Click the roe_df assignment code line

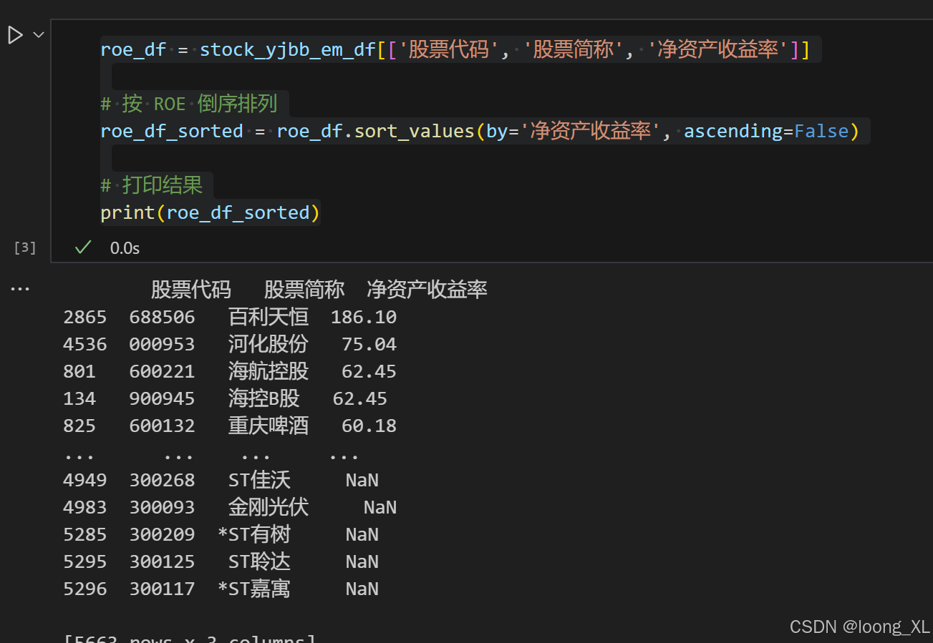pyautogui.click(x=455, y=50)
